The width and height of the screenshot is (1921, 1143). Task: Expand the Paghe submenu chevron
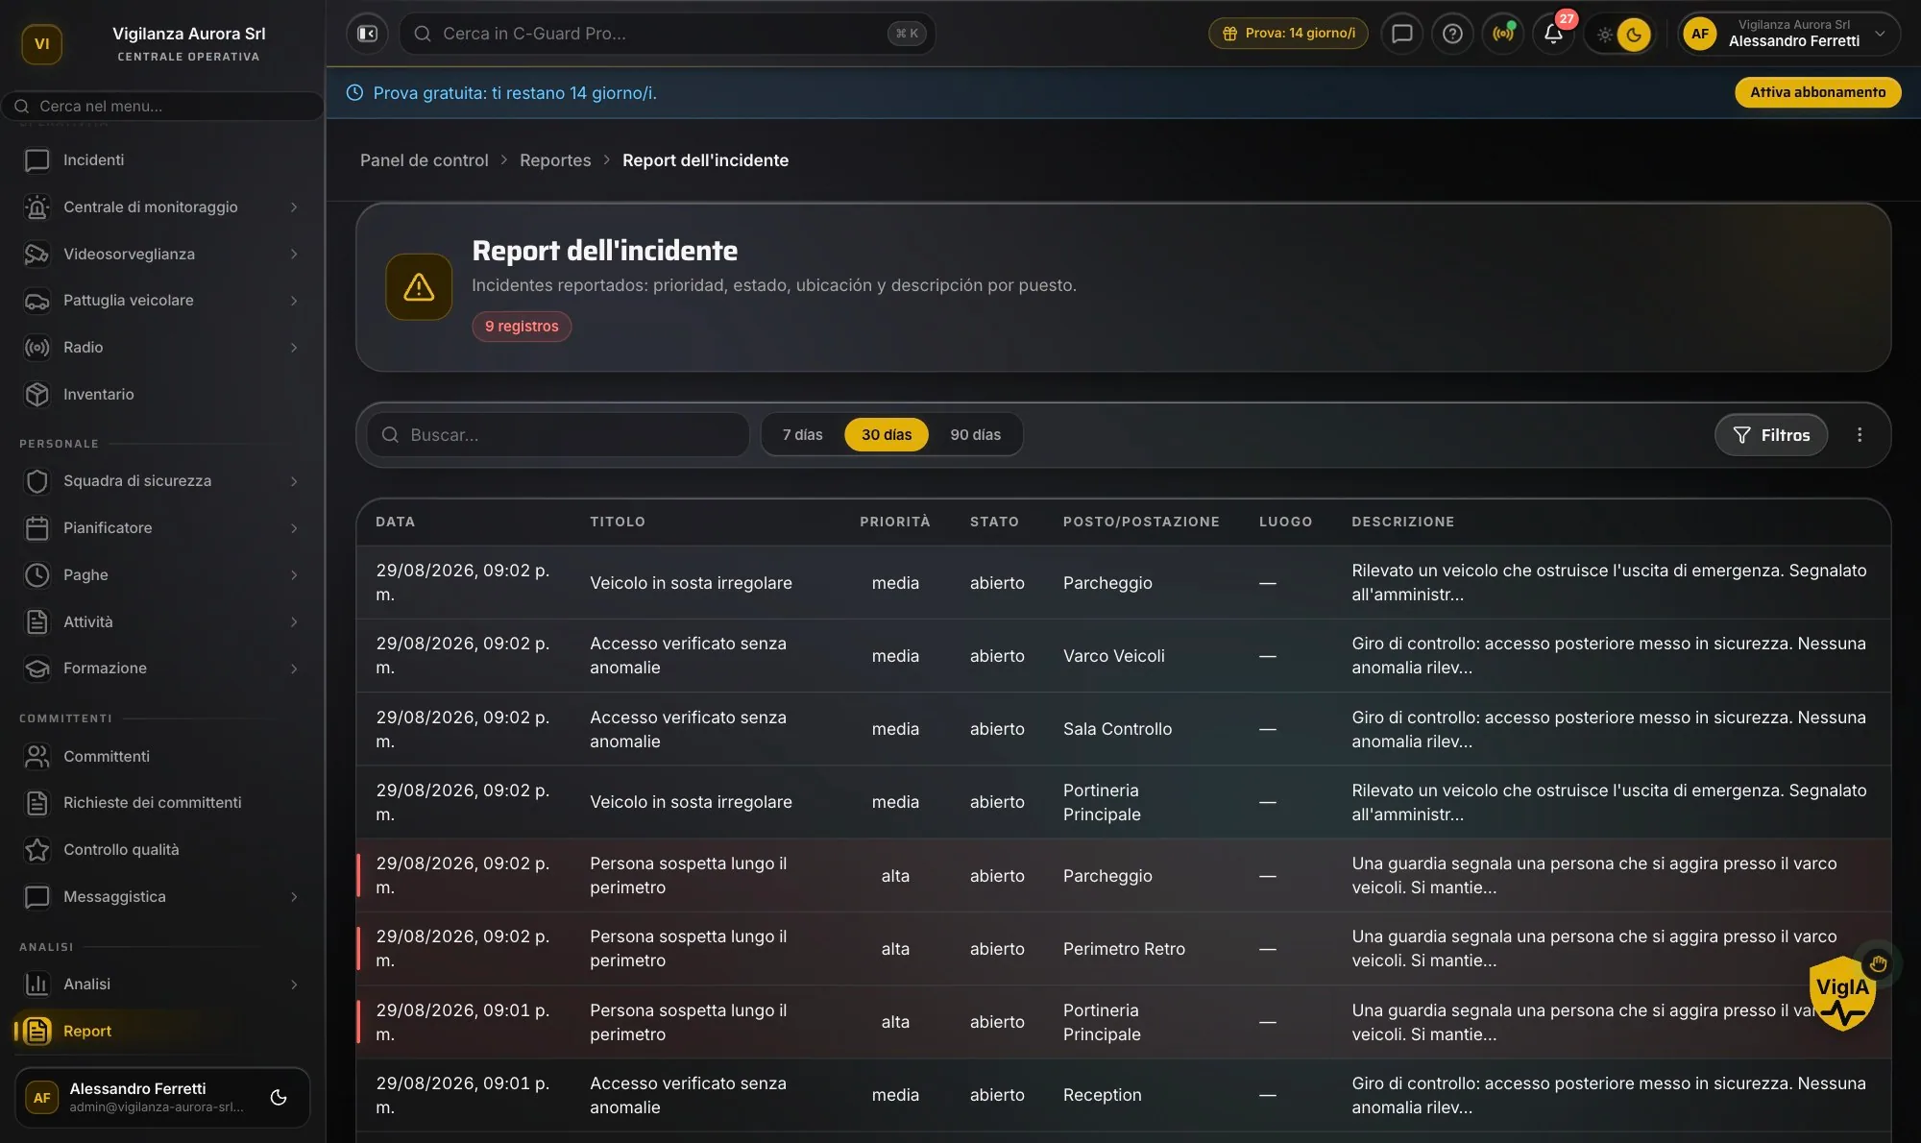pyautogui.click(x=294, y=574)
